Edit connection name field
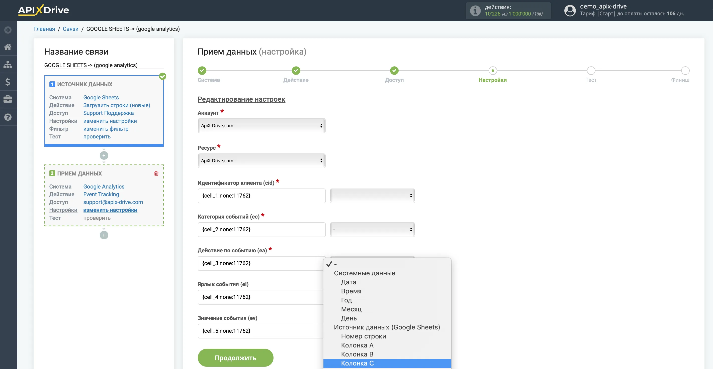The height and width of the screenshot is (369, 713). pyautogui.click(x=104, y=65)
